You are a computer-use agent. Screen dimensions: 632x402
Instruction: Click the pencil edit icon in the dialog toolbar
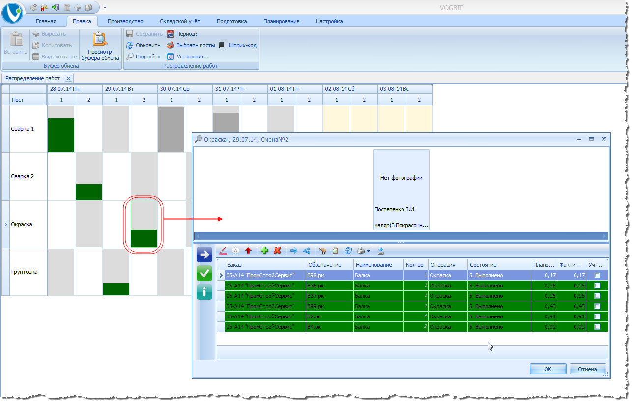(223, 251)
